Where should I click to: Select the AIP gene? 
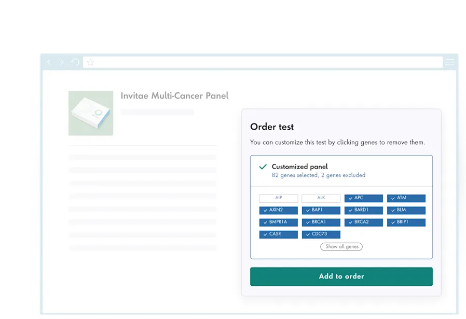pyautogui.click(x=279, y=198)
